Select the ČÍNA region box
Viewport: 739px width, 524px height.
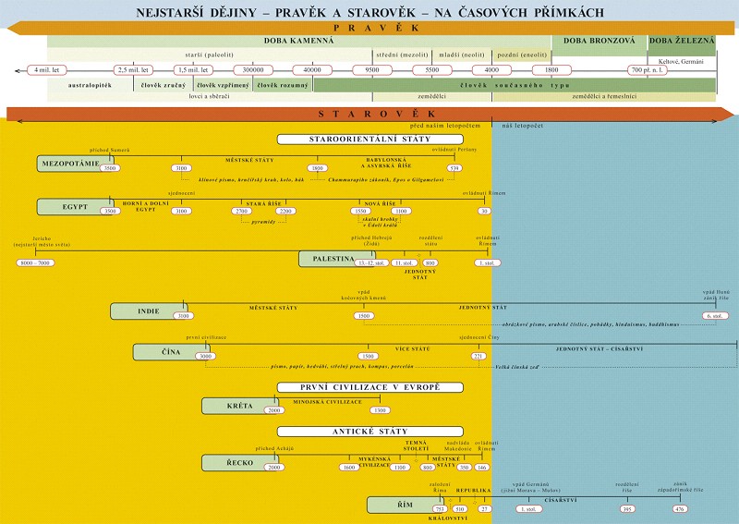(x=172, y=352)
